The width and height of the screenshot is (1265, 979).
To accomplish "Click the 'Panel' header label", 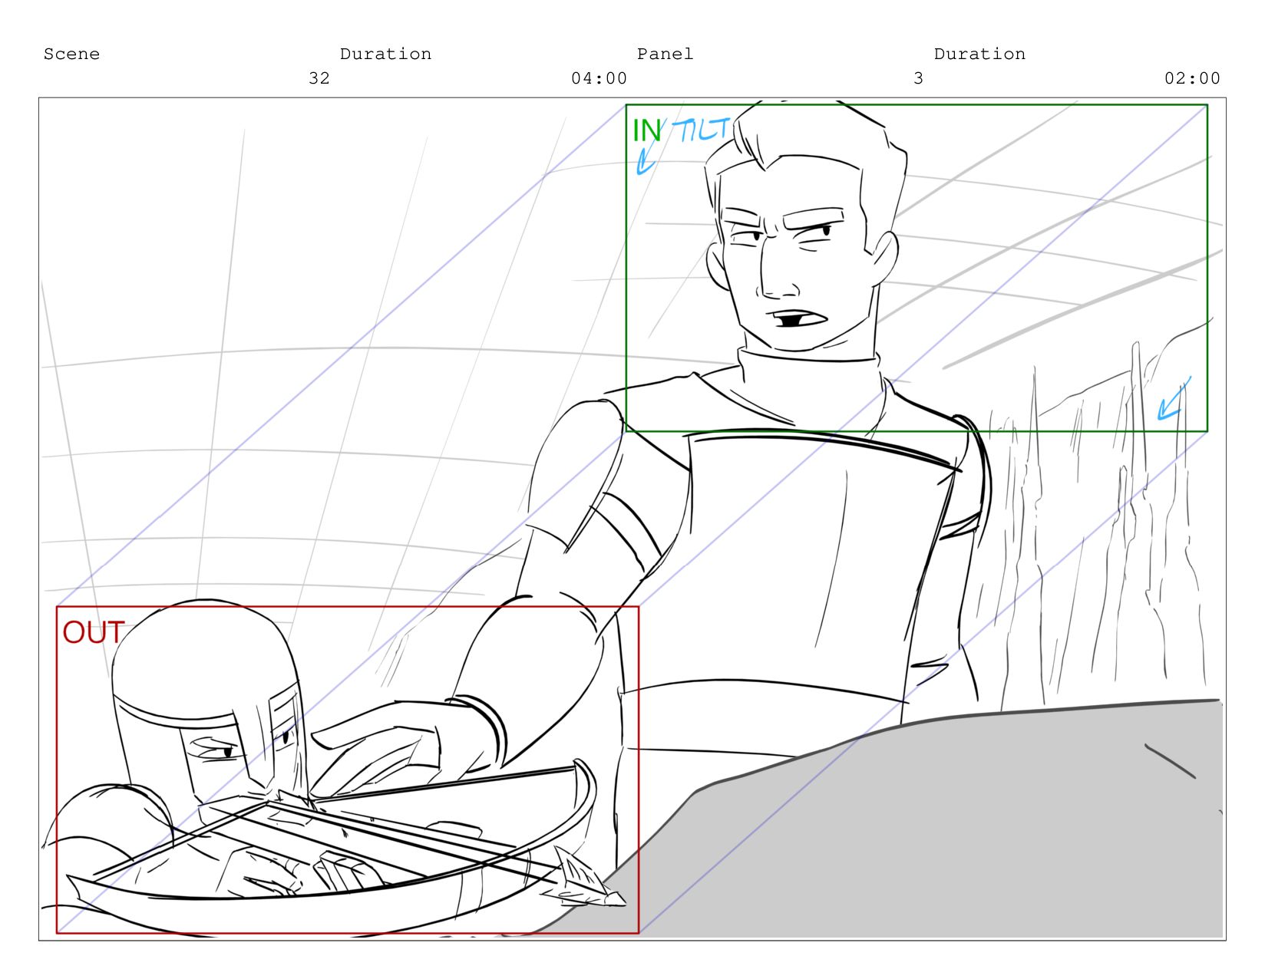I will pos(665,54).
